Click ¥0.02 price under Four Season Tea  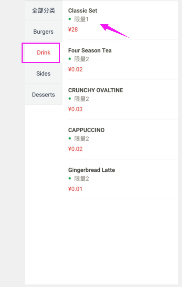coord(75,70)
